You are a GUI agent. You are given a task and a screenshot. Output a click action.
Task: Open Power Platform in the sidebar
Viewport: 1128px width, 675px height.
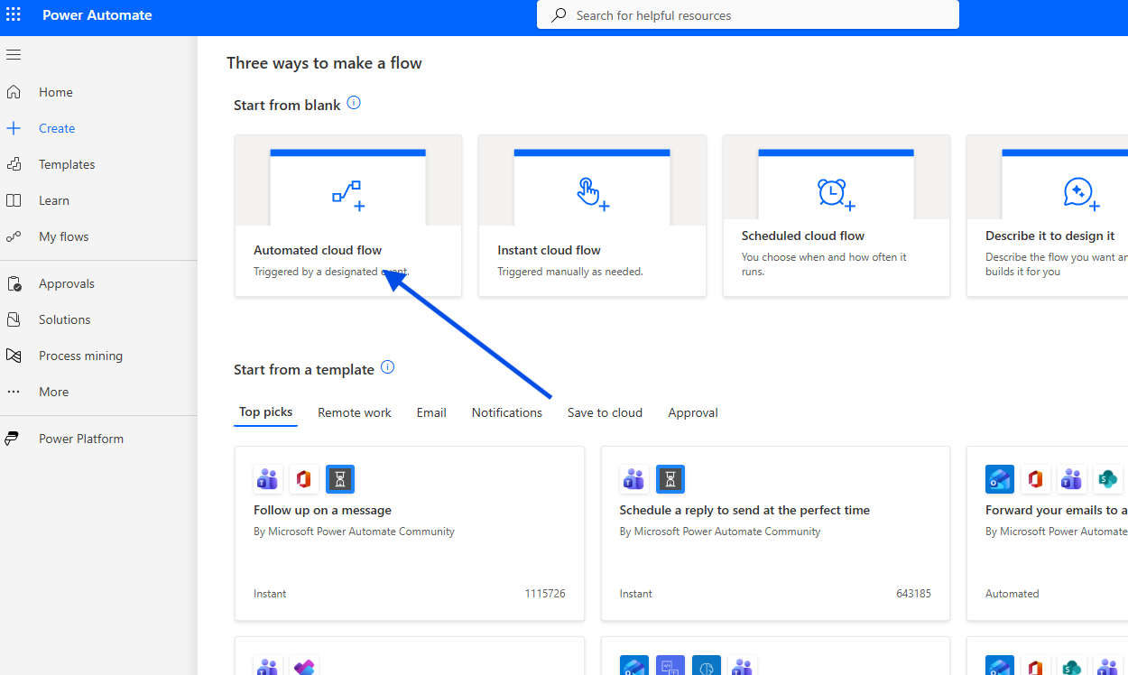(80, 439)
